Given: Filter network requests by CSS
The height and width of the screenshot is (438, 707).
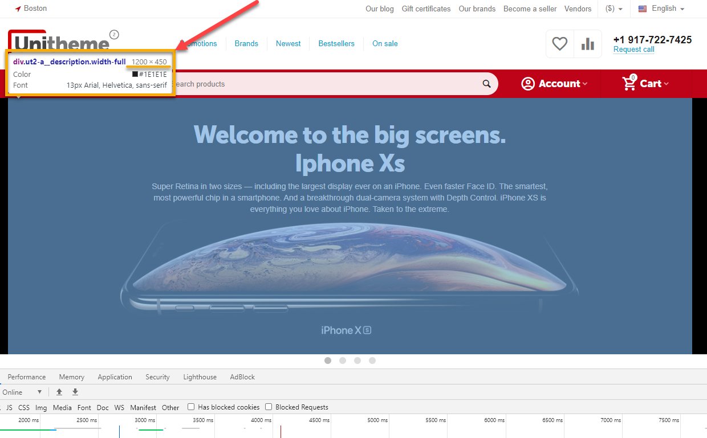Looking at the screenshot, I should [x=24, y=407].
